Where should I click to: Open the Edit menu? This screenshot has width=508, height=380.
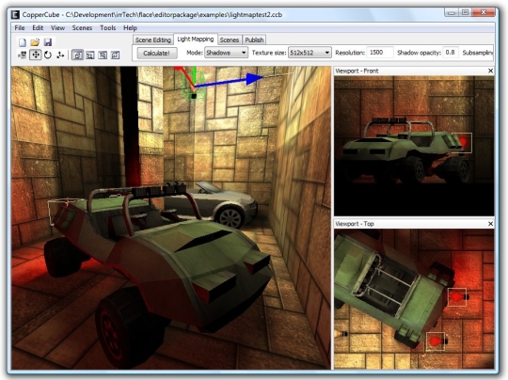(38, 28)
